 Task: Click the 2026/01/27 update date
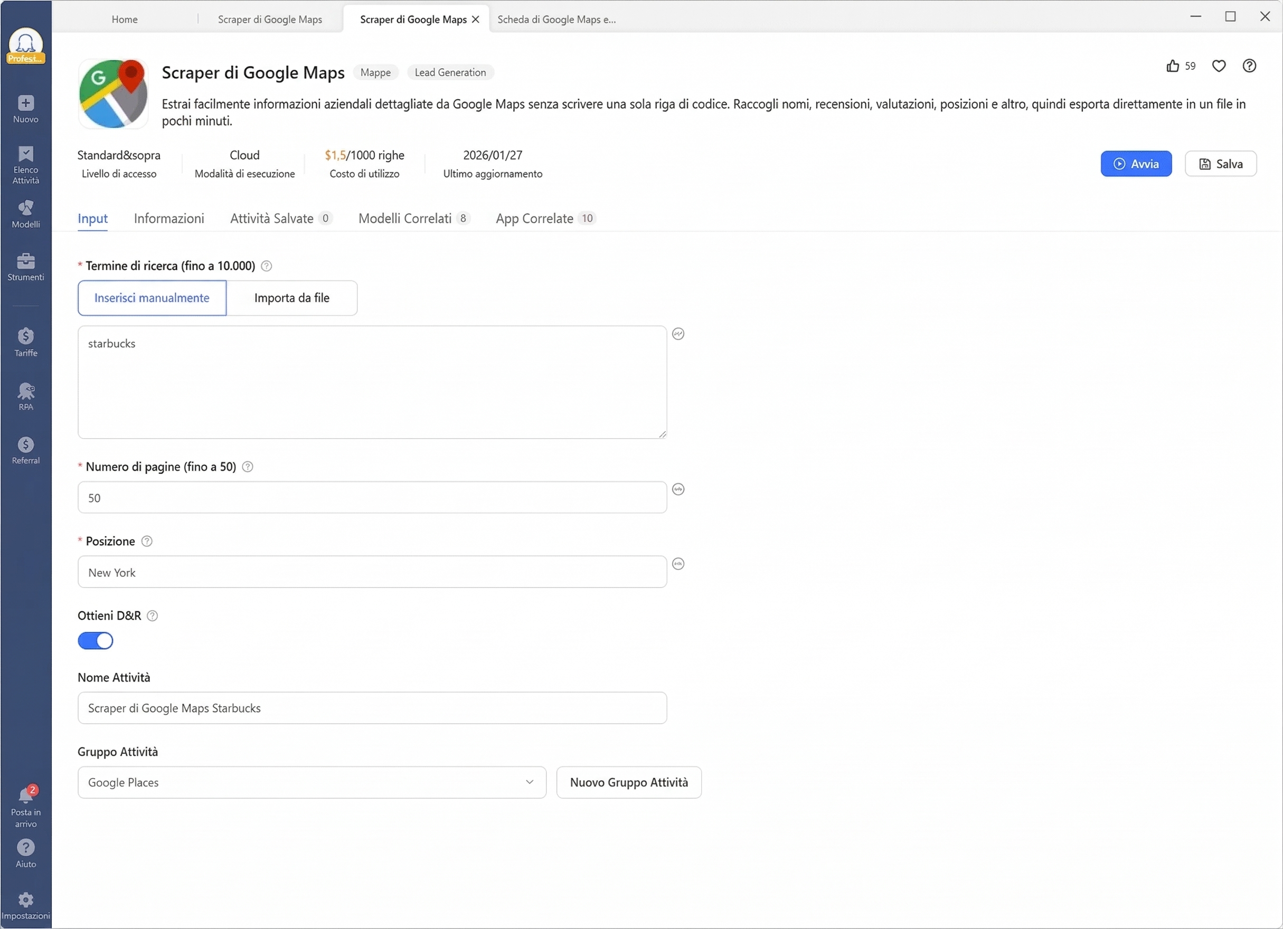(493, 156)
